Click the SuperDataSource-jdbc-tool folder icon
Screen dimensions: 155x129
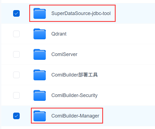tap(40, 13)
